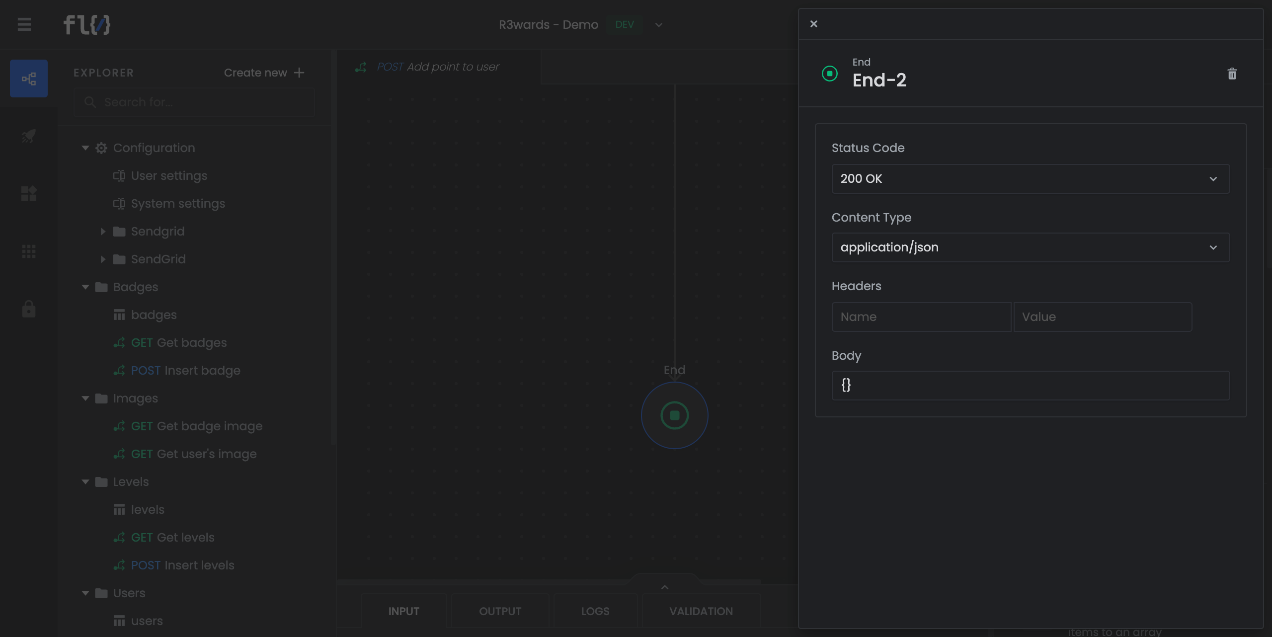Click the explorer Search for field

coord(194,102)
